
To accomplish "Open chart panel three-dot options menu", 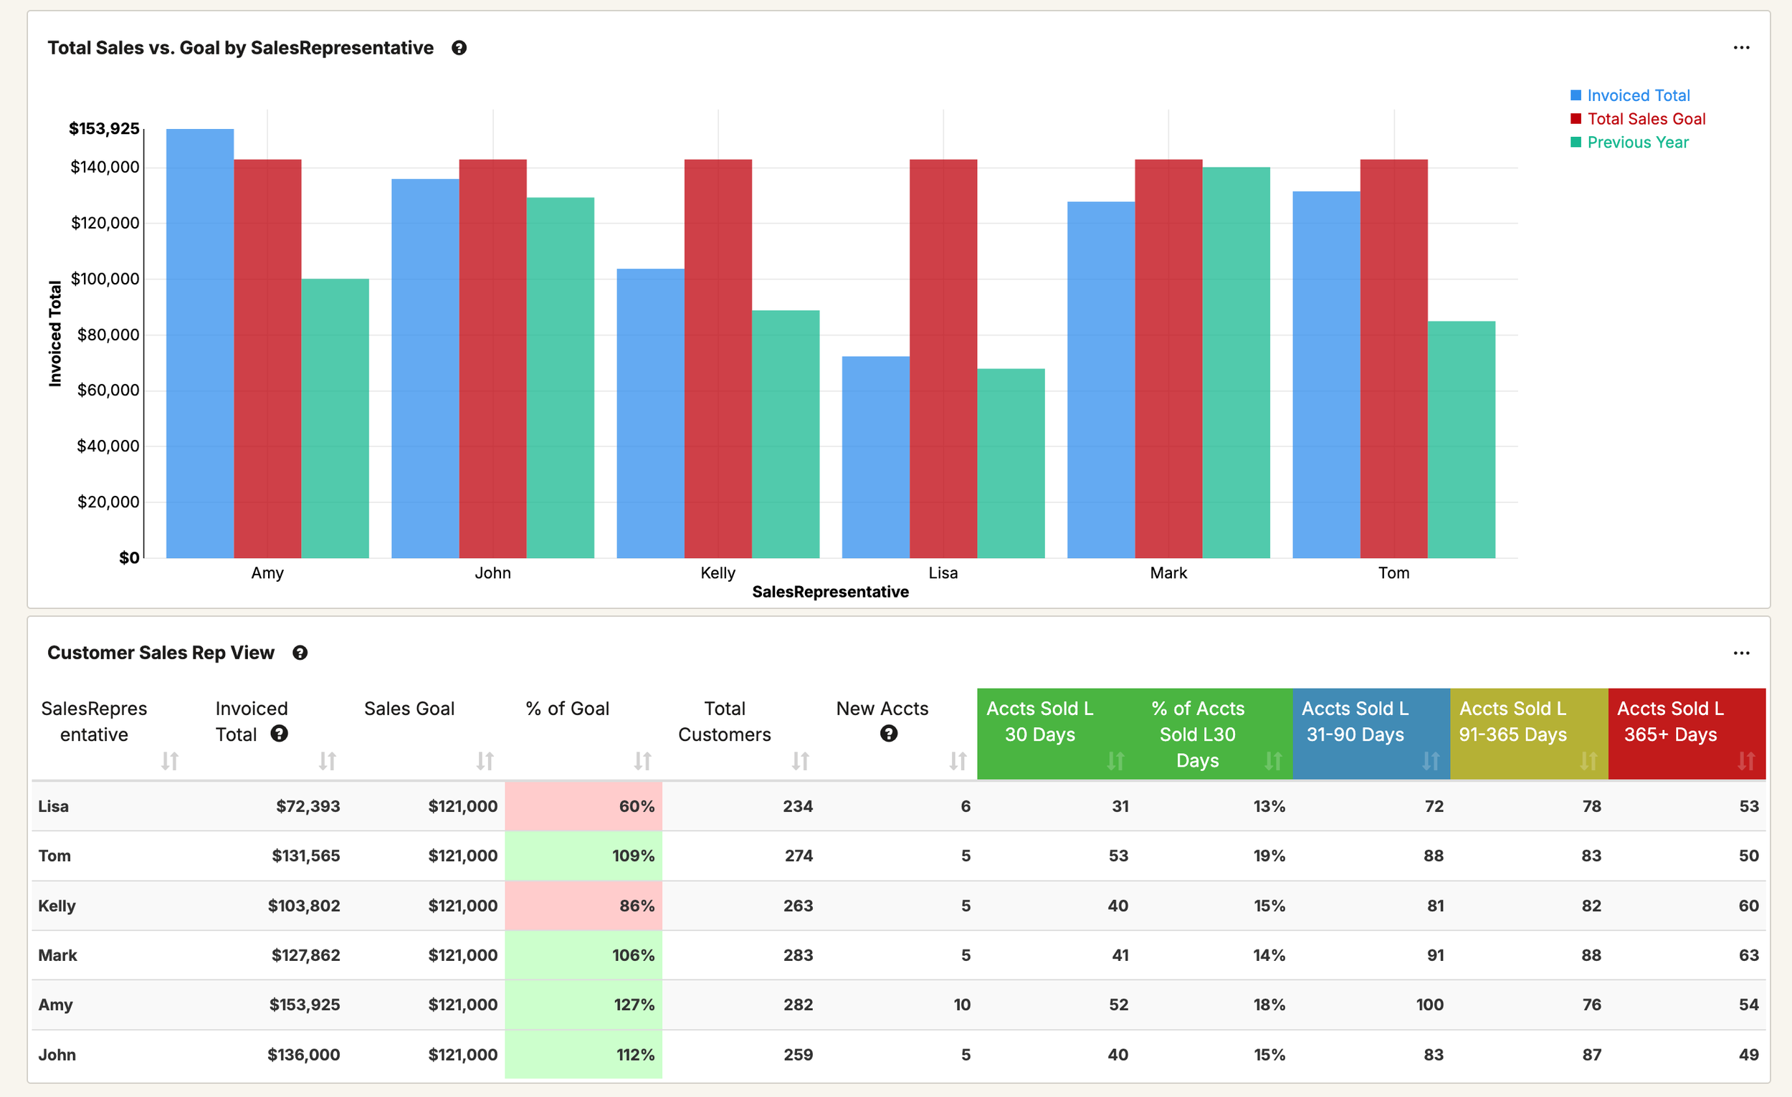I will (1740, 48).
